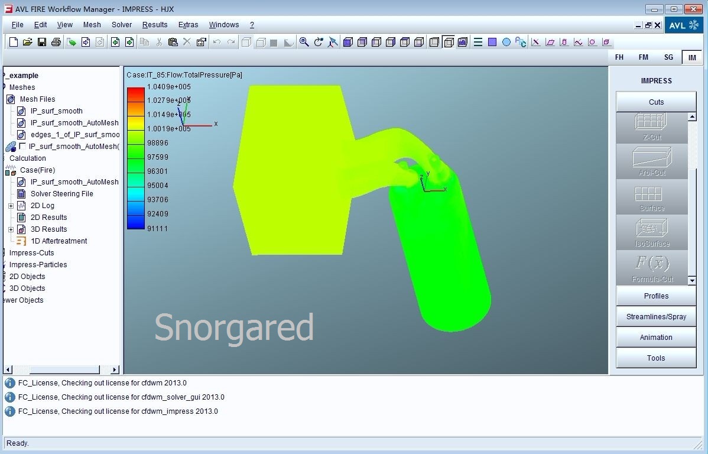This screenshot has height=454, width=708.
Task: Click the Cuts button in IMPRESS panel
Action: 656,102
